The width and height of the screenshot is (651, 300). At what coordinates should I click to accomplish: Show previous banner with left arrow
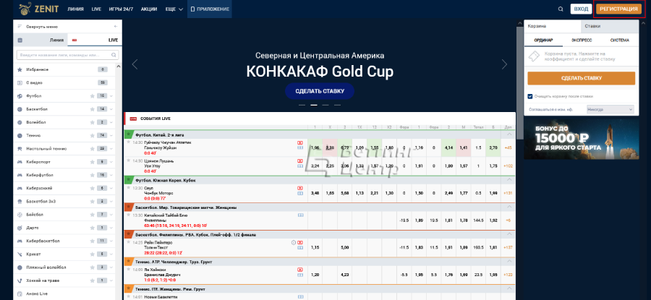click(x=135, y=64)
